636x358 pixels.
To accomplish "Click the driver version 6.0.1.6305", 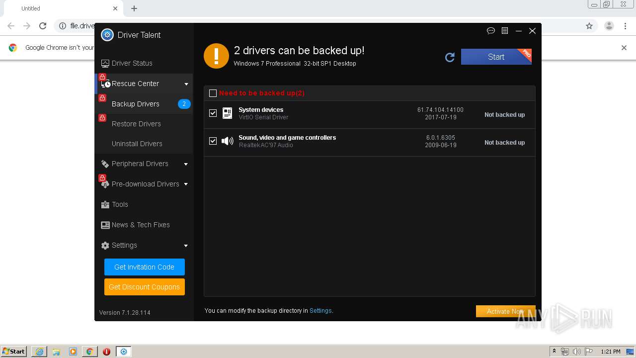I will tap(441, 138).
